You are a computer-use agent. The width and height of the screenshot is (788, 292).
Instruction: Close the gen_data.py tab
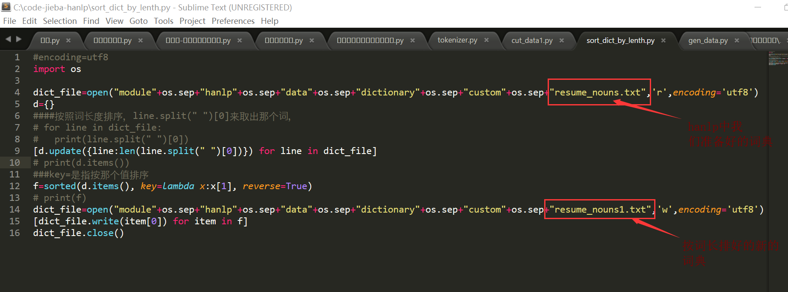[x=737, y=40]
